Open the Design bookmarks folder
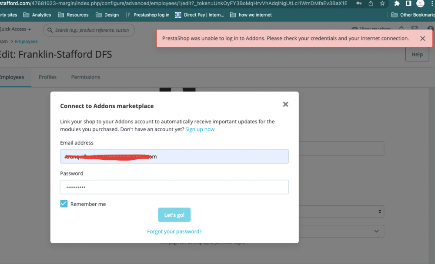The height and width of the screenshot is (264, 435). pyautogui.click(x=107, y=15)
